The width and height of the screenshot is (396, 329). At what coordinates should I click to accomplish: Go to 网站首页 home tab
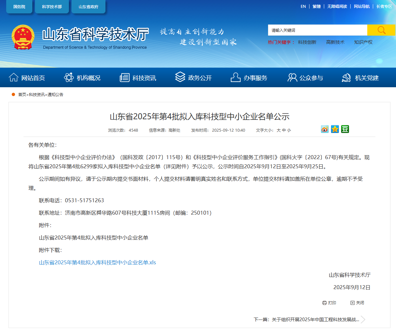pos(27,78)
